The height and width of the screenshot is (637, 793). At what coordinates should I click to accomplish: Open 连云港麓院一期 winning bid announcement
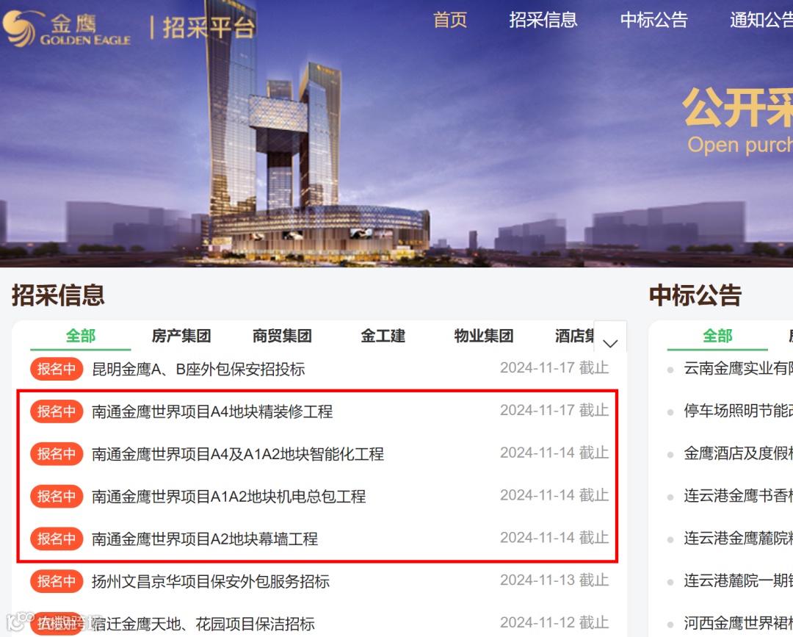click(x=738, y=581)
